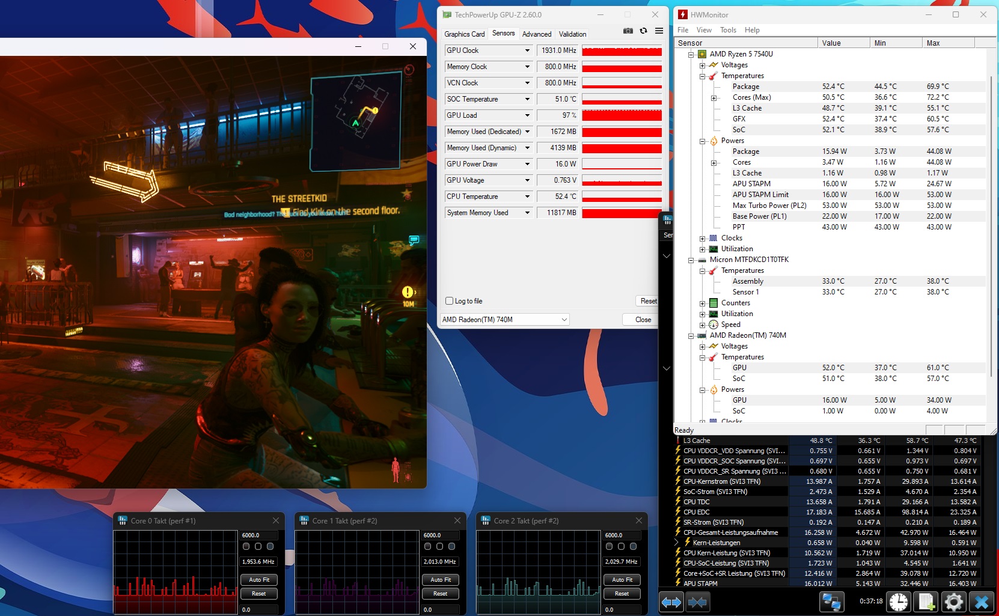The width and height of the screenshot is (999, 616).
Task: Click Auto Fit in Core 2 Takt window
Action: point(622,580)
